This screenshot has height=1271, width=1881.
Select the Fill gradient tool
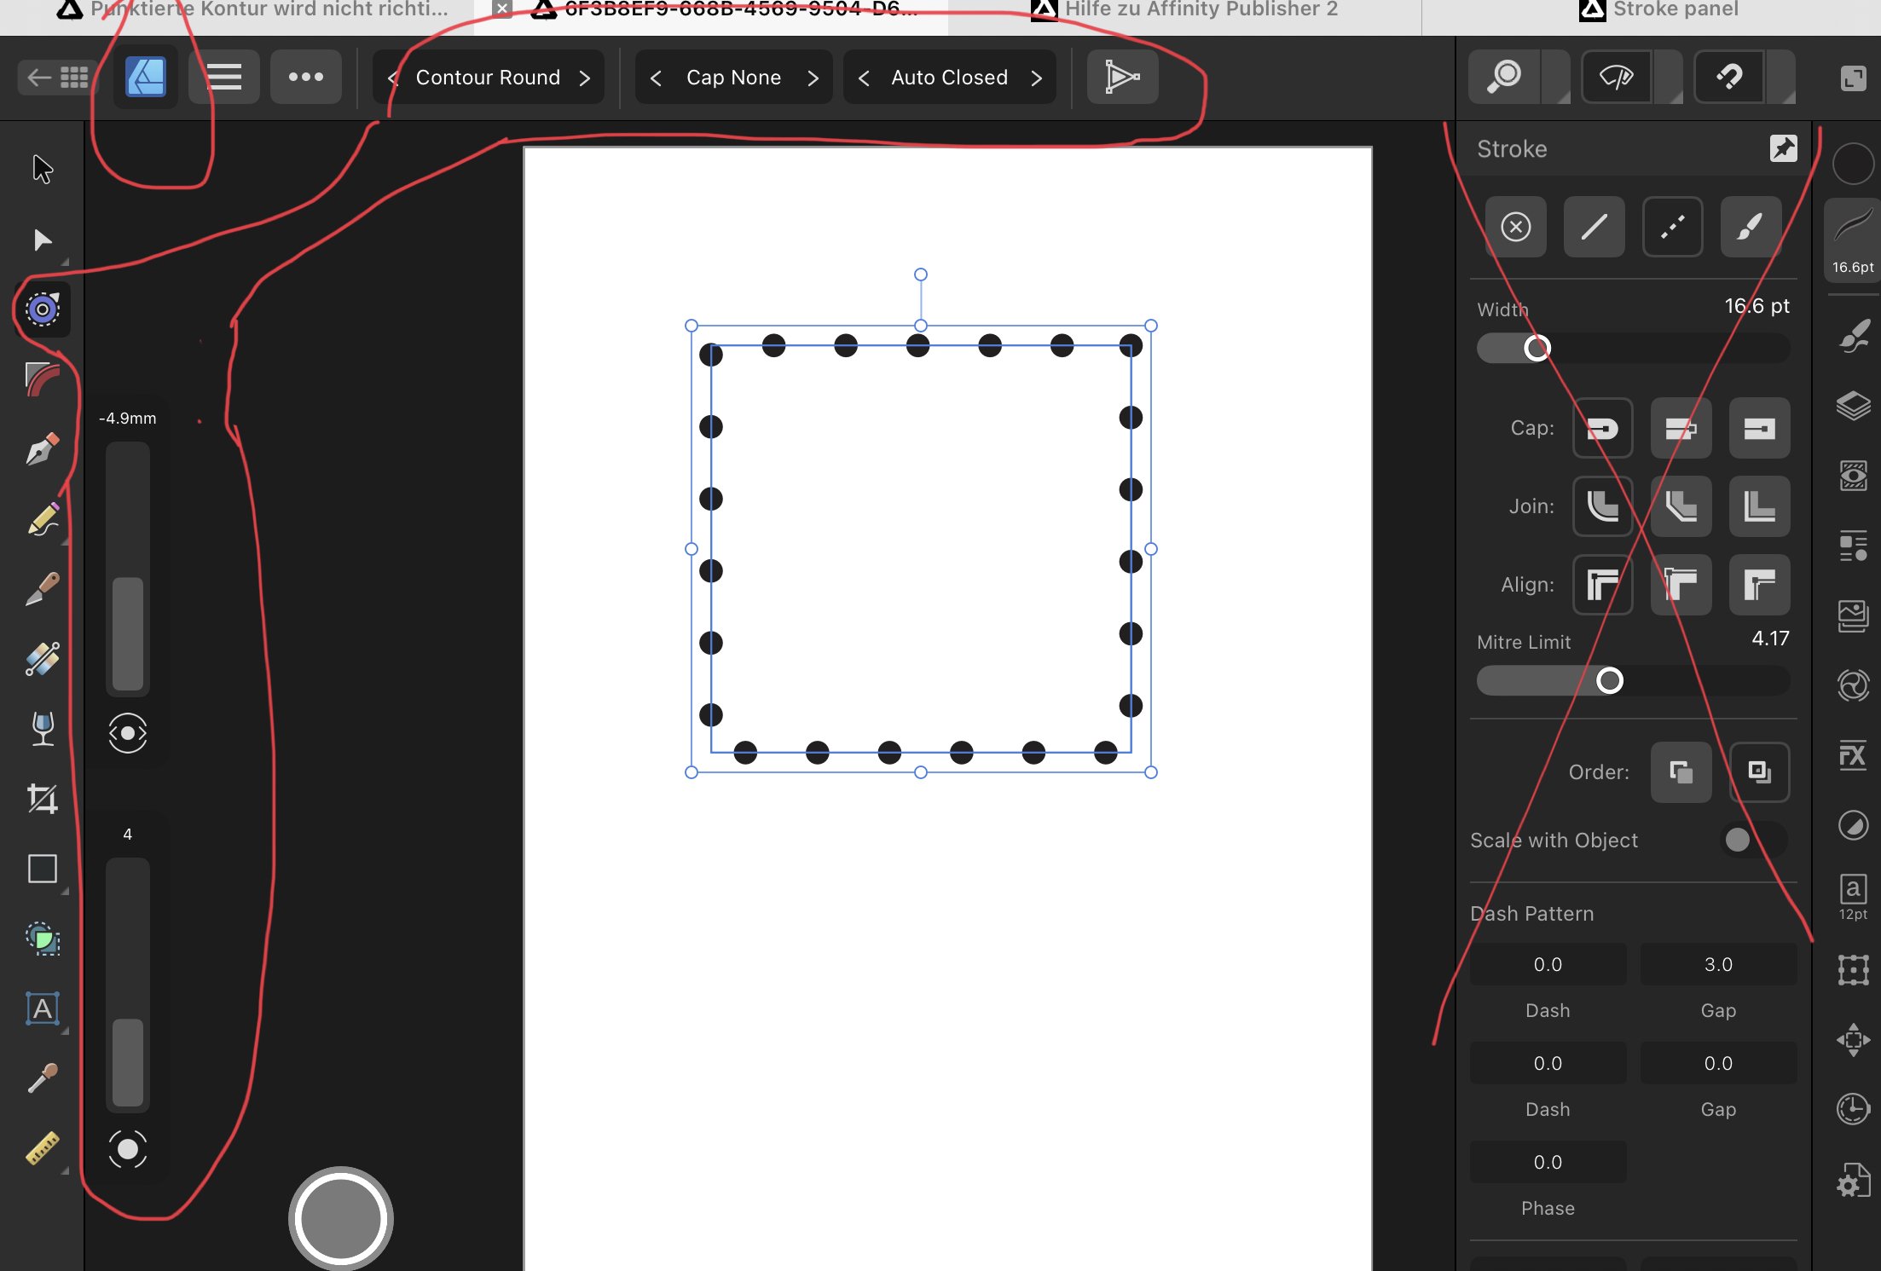[x=43, y=659]
